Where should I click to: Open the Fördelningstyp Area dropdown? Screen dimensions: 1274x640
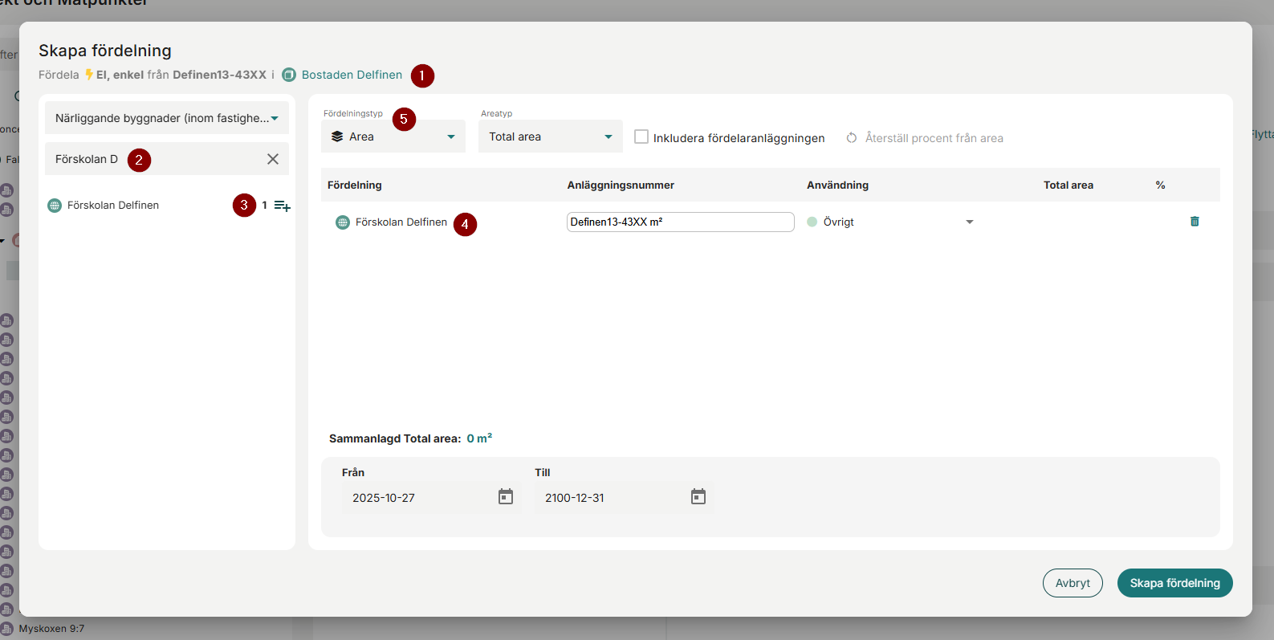tap(393, 137)
